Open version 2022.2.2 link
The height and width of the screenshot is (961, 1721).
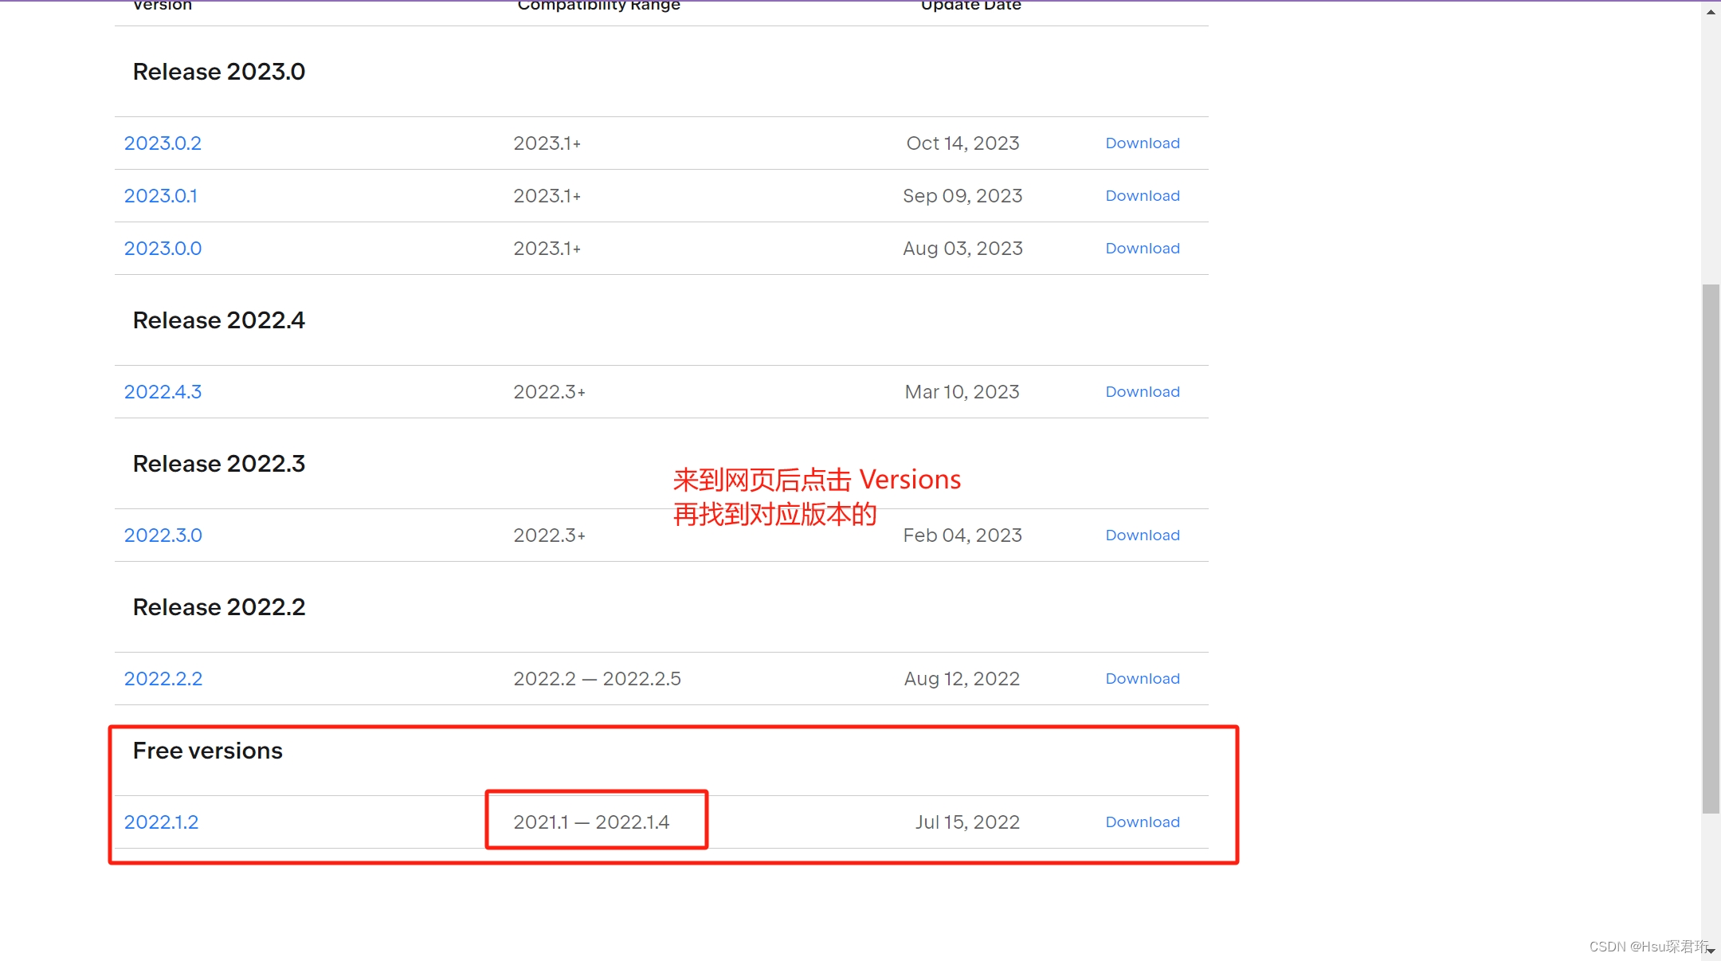[163, 679]
